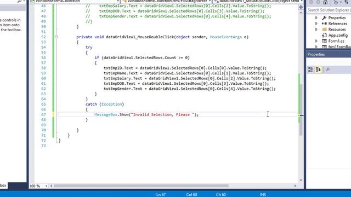Switch Properties window to Alphabetical sorting
The image size is (351, 197).
[x=318, y=69]
